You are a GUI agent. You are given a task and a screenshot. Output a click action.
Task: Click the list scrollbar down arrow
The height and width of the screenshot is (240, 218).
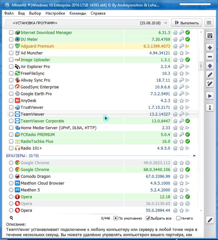click(x=201, y=211)
